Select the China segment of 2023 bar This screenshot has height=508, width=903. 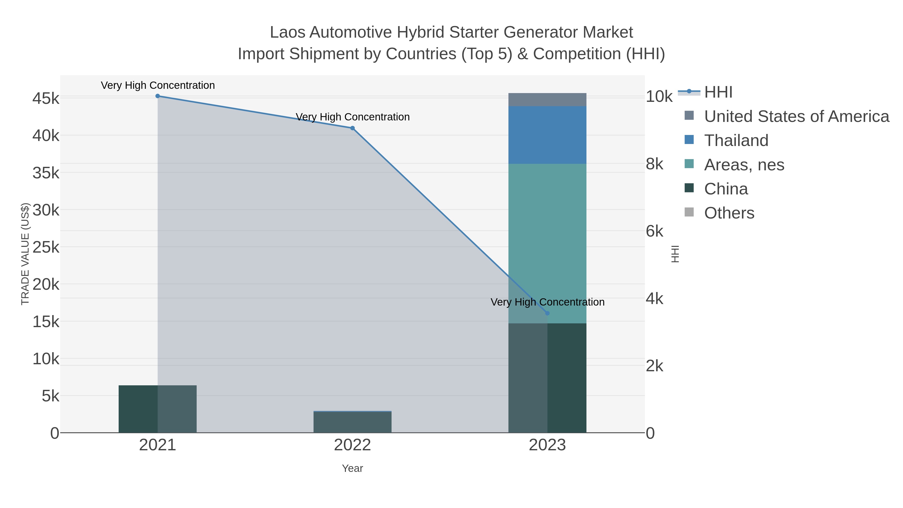pyautogui.click(x=548, y=378)
